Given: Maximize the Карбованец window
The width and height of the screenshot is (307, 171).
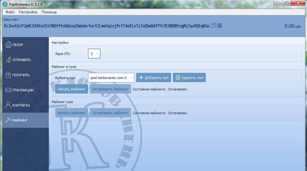Looking at the screenshot, I should pyautogui.click(x=286, y=3).
